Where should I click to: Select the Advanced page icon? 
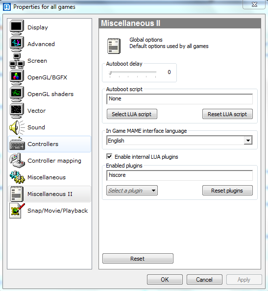17,44
